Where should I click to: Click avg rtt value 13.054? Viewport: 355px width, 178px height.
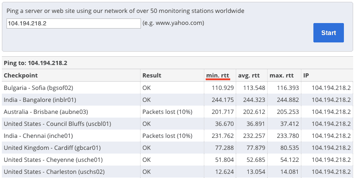pos(256,172)
